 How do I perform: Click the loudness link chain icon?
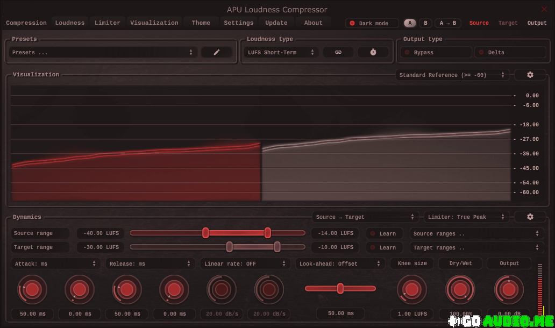click(338, 52)
